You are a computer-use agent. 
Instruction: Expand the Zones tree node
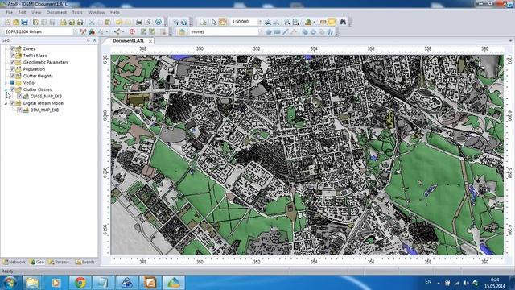click(x=6, y=48)
